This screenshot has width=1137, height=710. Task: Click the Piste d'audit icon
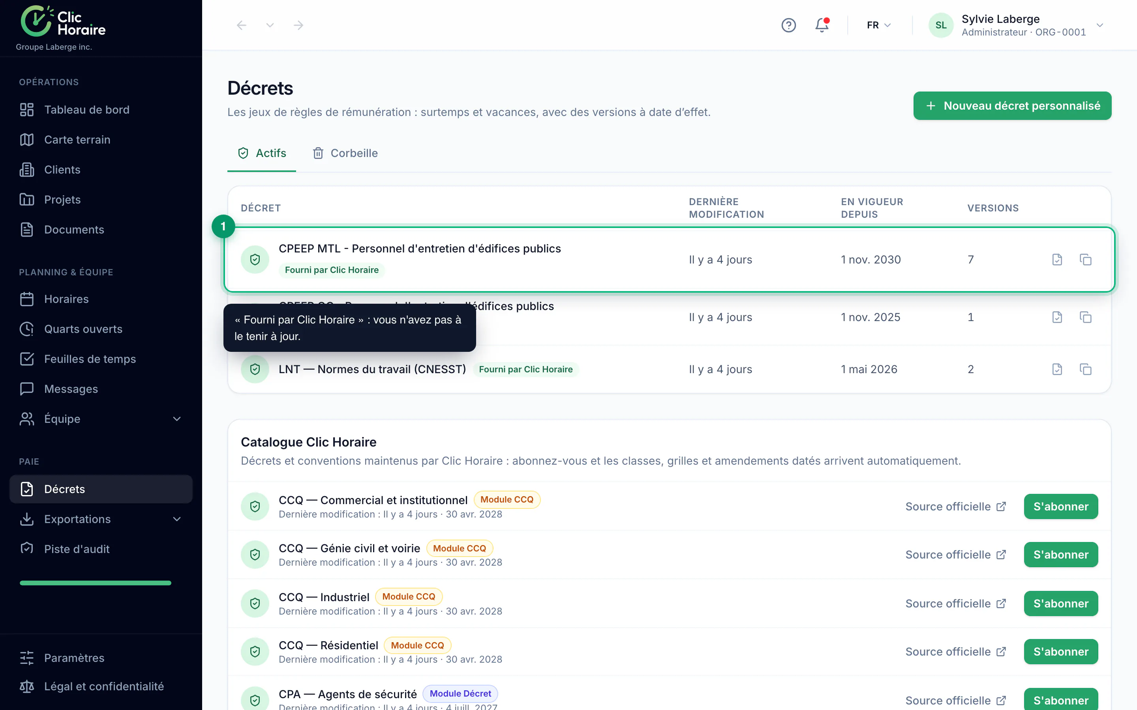tap(27, 548)
